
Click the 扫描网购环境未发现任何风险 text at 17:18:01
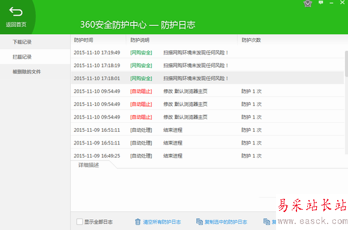tap(196, 78)
